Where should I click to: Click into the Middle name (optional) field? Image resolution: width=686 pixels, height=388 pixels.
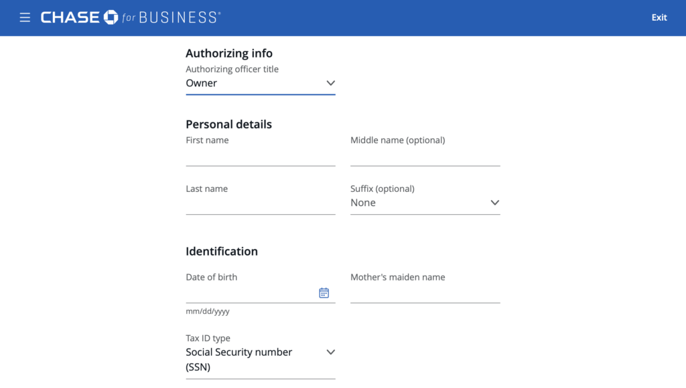pyautogui.click(x=425, y=157)
